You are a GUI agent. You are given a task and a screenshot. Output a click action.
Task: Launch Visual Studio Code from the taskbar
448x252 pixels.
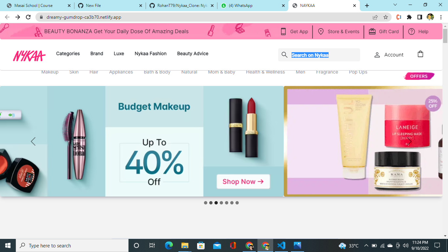coord(281,245)
